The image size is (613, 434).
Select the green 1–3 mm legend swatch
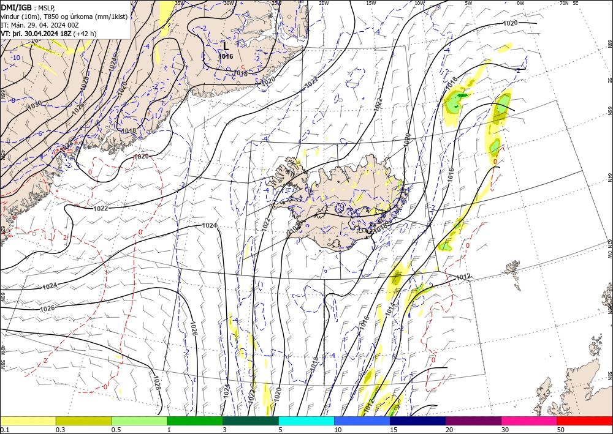tap(195, 421)
